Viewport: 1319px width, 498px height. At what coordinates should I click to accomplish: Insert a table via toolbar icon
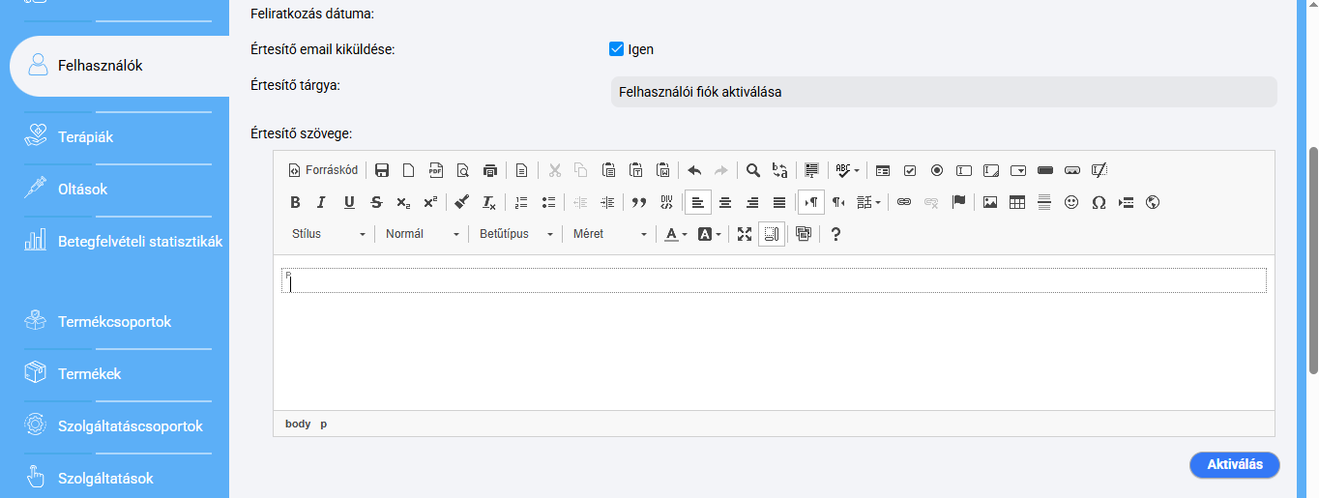[1017, 202]
